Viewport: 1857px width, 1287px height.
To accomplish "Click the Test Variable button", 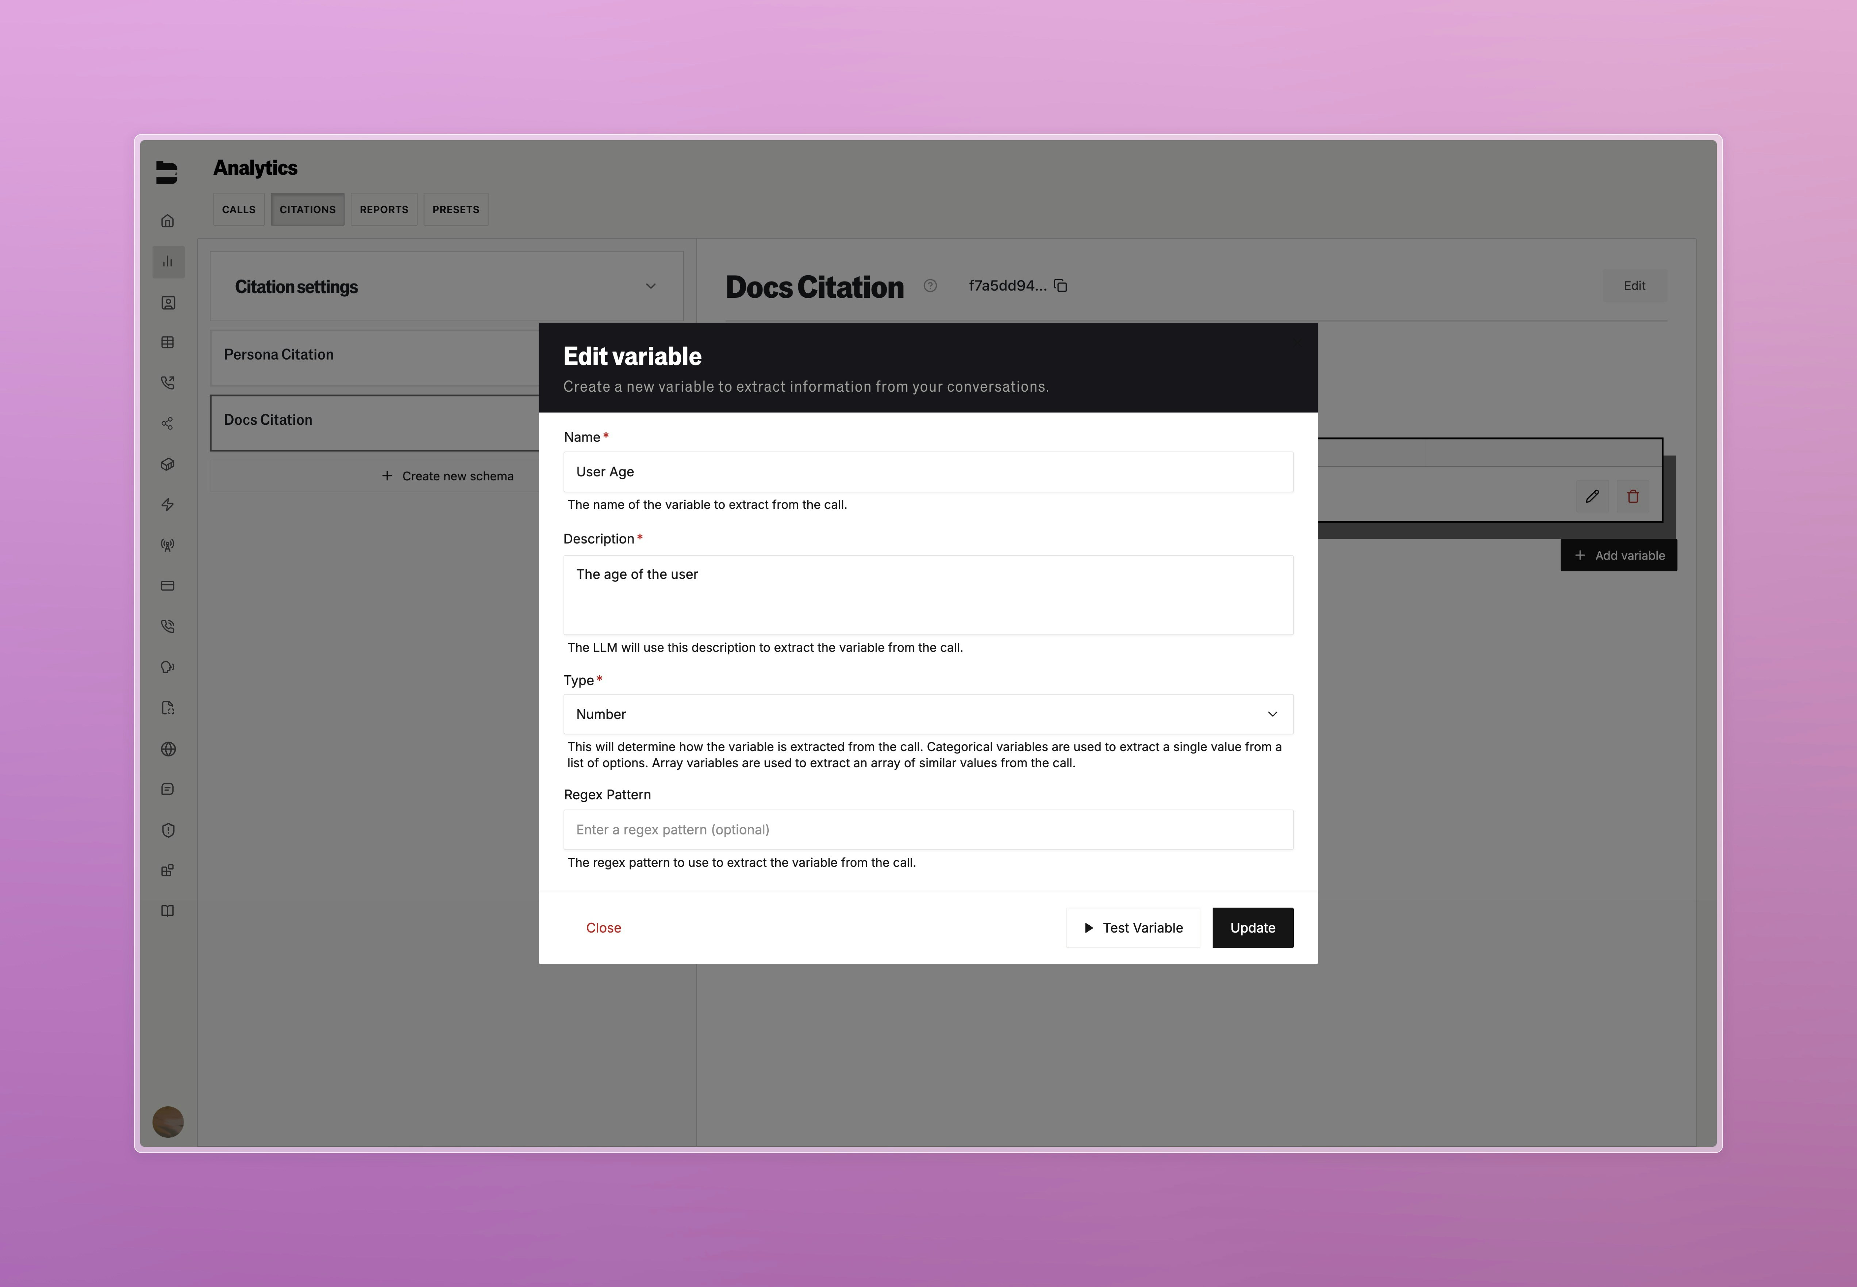I will tap(1132, 927).
